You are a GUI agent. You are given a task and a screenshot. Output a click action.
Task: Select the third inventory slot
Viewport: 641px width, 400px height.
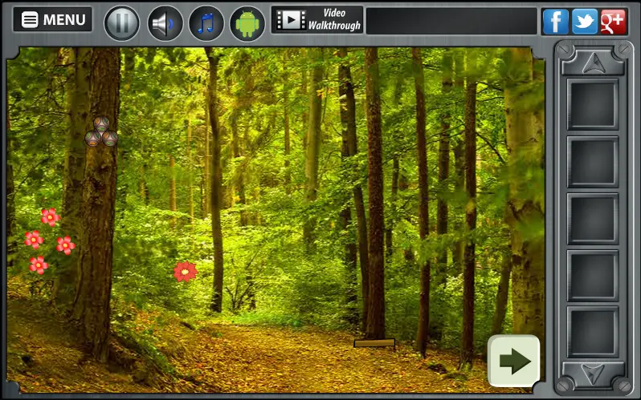[x=593, y=219]
